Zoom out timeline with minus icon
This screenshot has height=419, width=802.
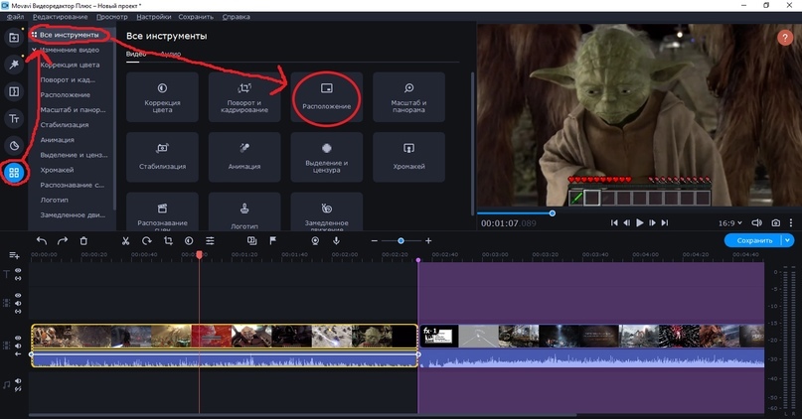coord(375,240)
